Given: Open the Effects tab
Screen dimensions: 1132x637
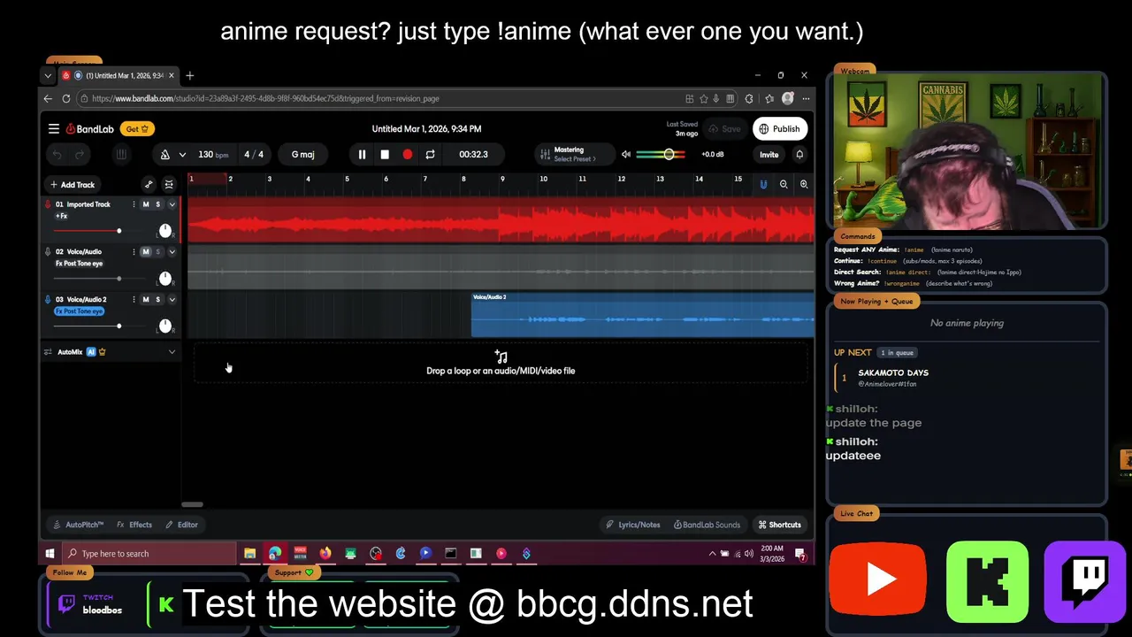Looking at the screenshot, I should [134, 525].
